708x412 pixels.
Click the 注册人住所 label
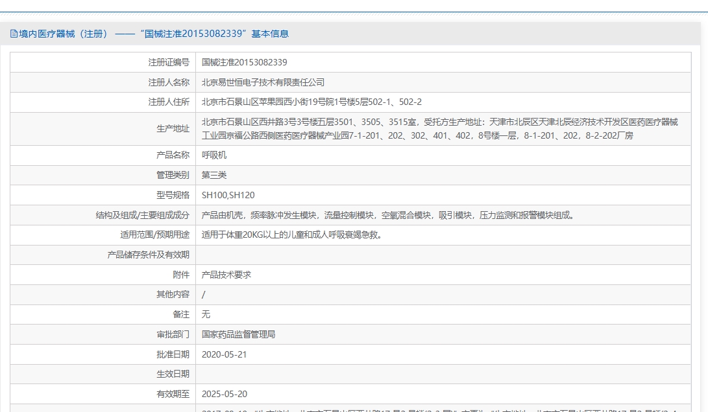point(169,102)
